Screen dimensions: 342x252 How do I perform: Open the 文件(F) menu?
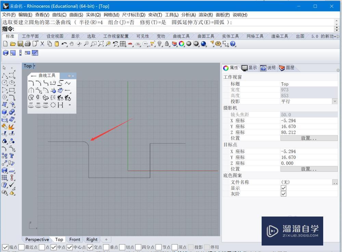pos(9,15)
